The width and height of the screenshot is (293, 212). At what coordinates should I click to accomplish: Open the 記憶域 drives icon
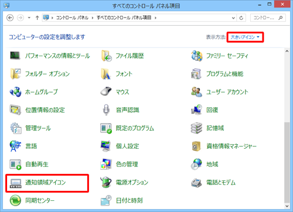196,128
